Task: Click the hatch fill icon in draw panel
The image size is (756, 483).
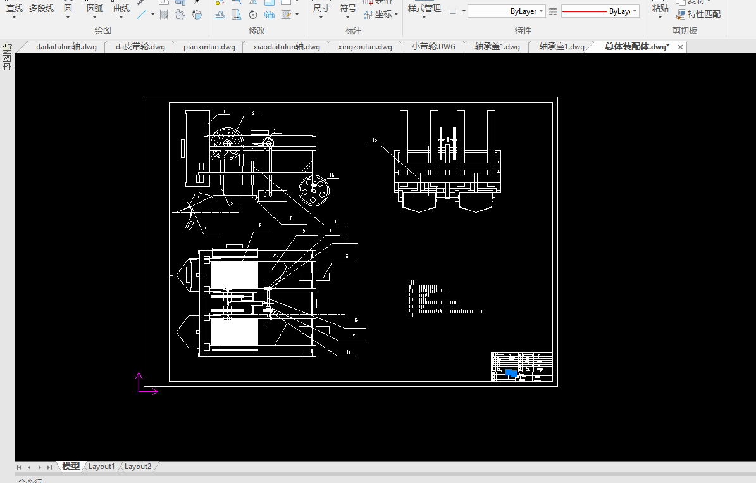Action: pyautogui.click(x=164, y=15)
